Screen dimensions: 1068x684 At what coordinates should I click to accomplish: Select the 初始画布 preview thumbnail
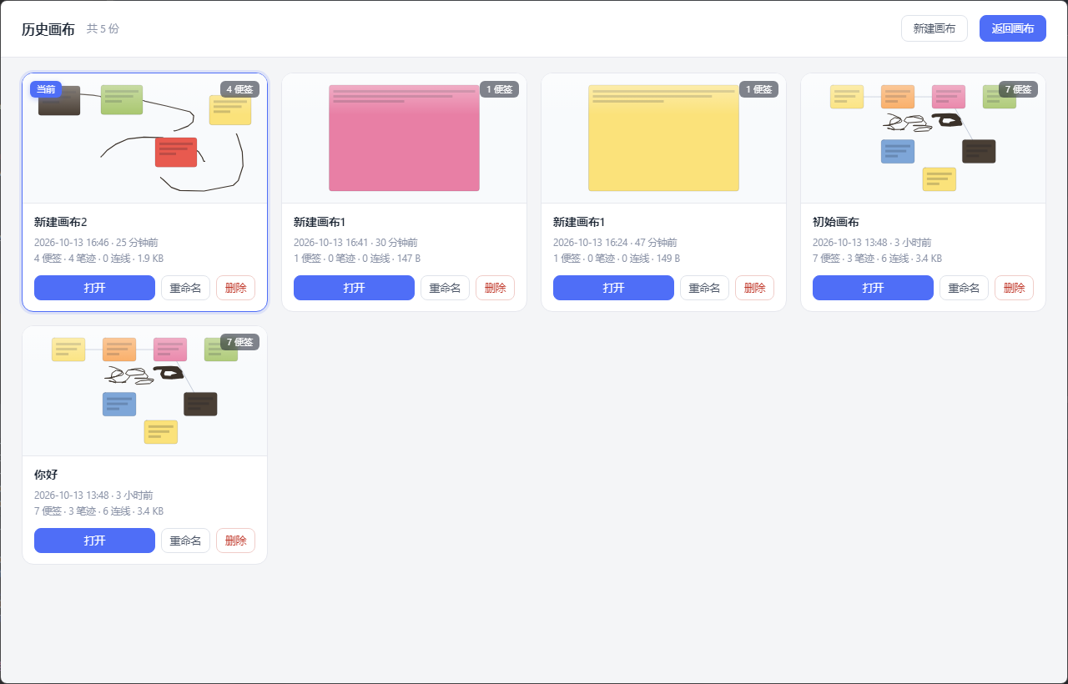pos(923,138)
